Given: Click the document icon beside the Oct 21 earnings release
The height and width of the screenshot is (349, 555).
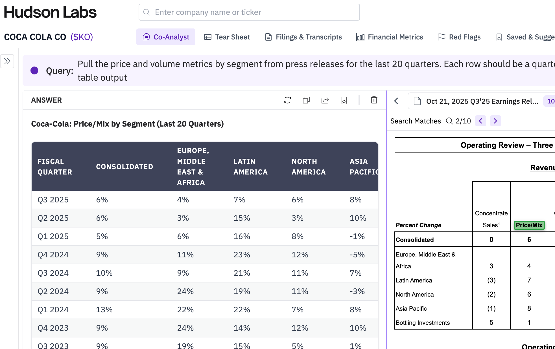Looking at the screenshot, I should [x=417, y=101].
